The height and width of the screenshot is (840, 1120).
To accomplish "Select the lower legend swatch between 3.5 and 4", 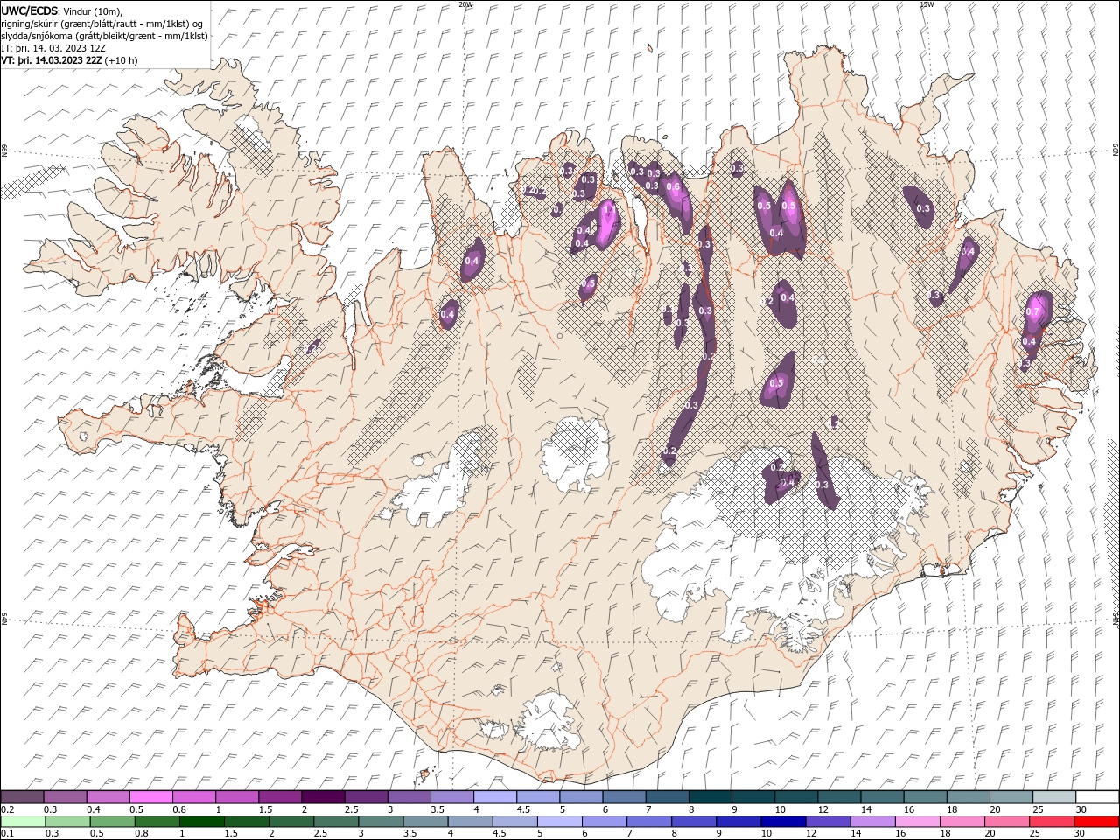I will coord(426,822).
